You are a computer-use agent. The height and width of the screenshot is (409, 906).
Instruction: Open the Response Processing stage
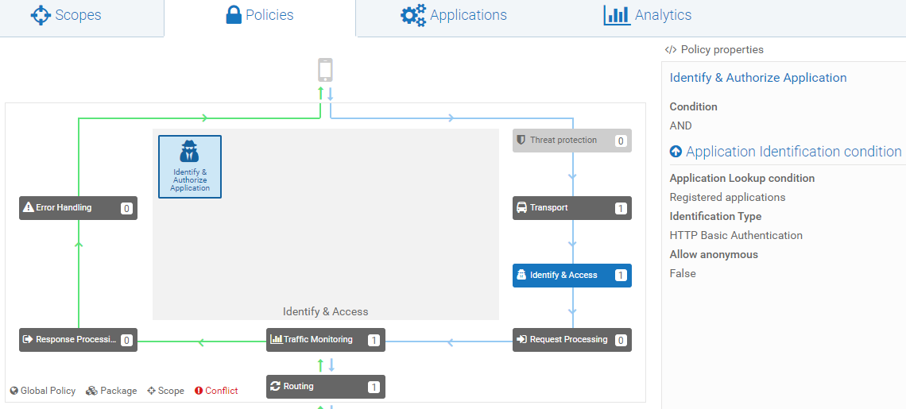[x=79, y=340]
